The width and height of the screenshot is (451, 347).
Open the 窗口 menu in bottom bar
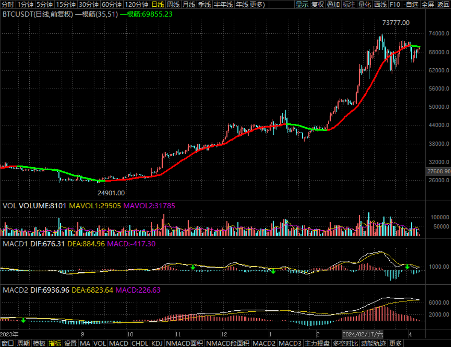(8, 343)
